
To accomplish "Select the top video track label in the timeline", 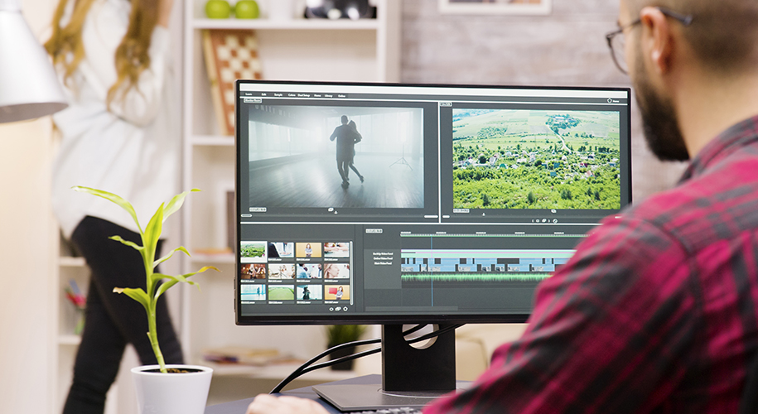I will [383, 253].
